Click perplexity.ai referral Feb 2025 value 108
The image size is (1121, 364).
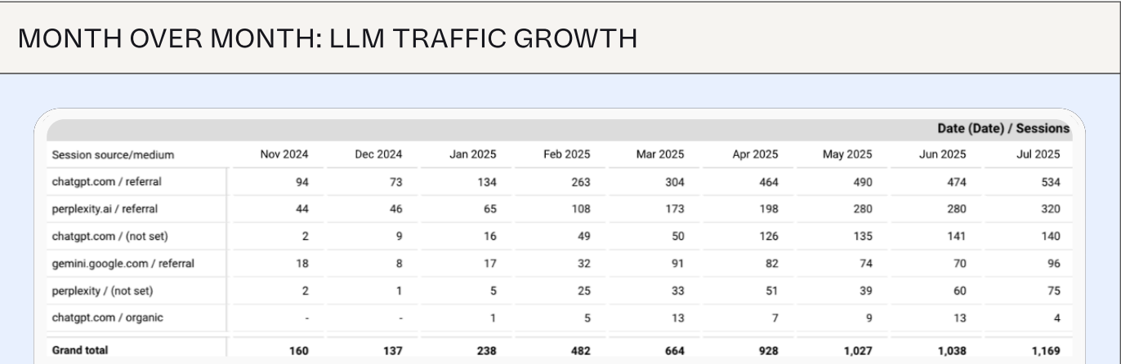[x=580, y=209]
